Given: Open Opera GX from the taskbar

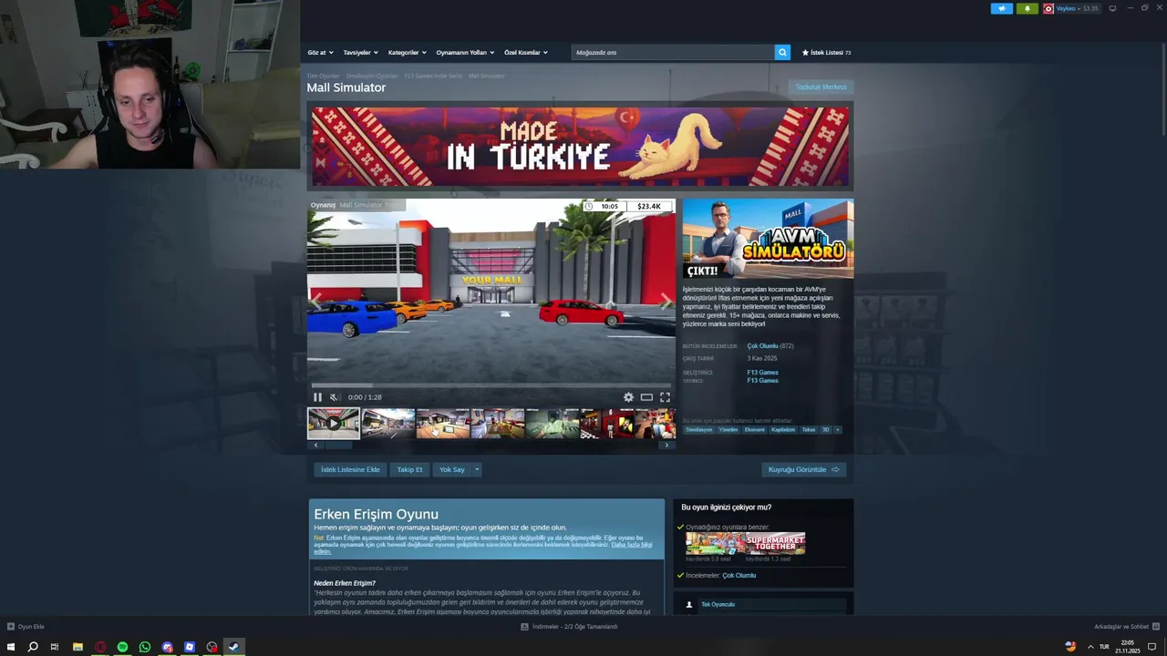Looking at the screenshot, I should click(x=100, y=647).
